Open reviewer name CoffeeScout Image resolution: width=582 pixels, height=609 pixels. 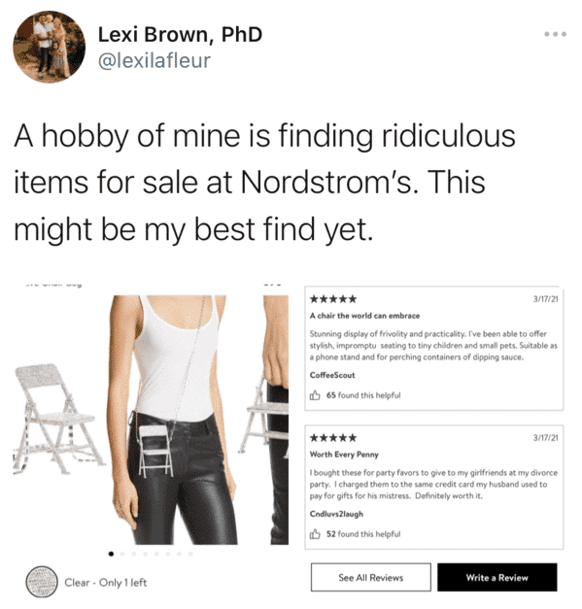[332, 375]
